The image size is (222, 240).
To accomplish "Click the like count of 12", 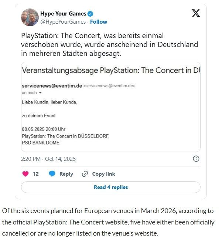I will coord(36,174).
